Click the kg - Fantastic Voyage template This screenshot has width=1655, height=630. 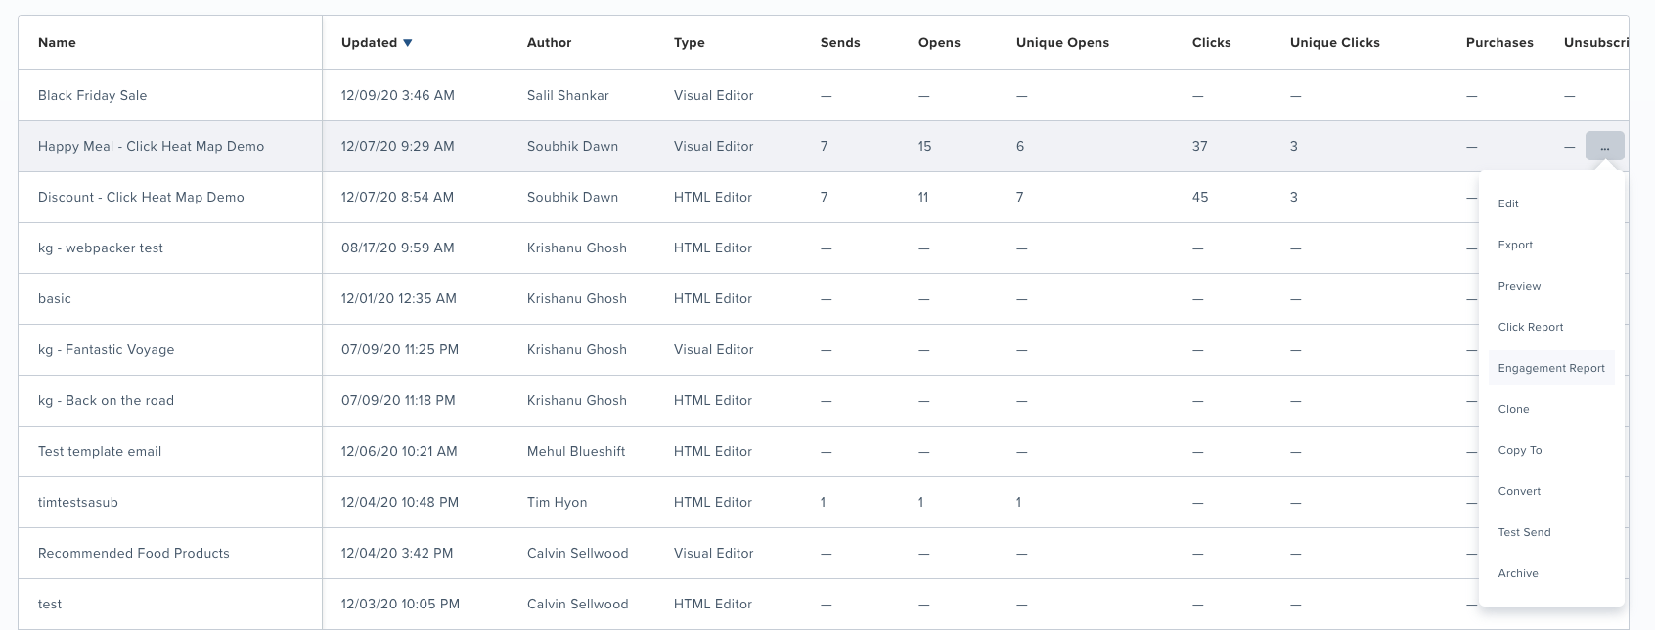(106, 350)
